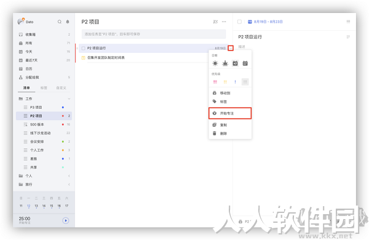The width and height of the screenshot is (369, 240).
Task: Switch to the 自定义 sidebar tab
Action: (61, 88)
